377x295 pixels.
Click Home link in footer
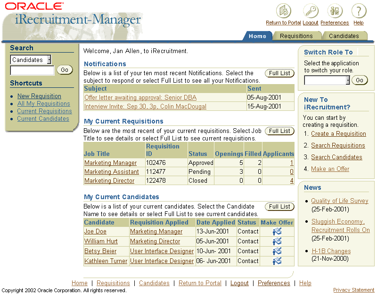pyautogui.click(x=80, y=283)
